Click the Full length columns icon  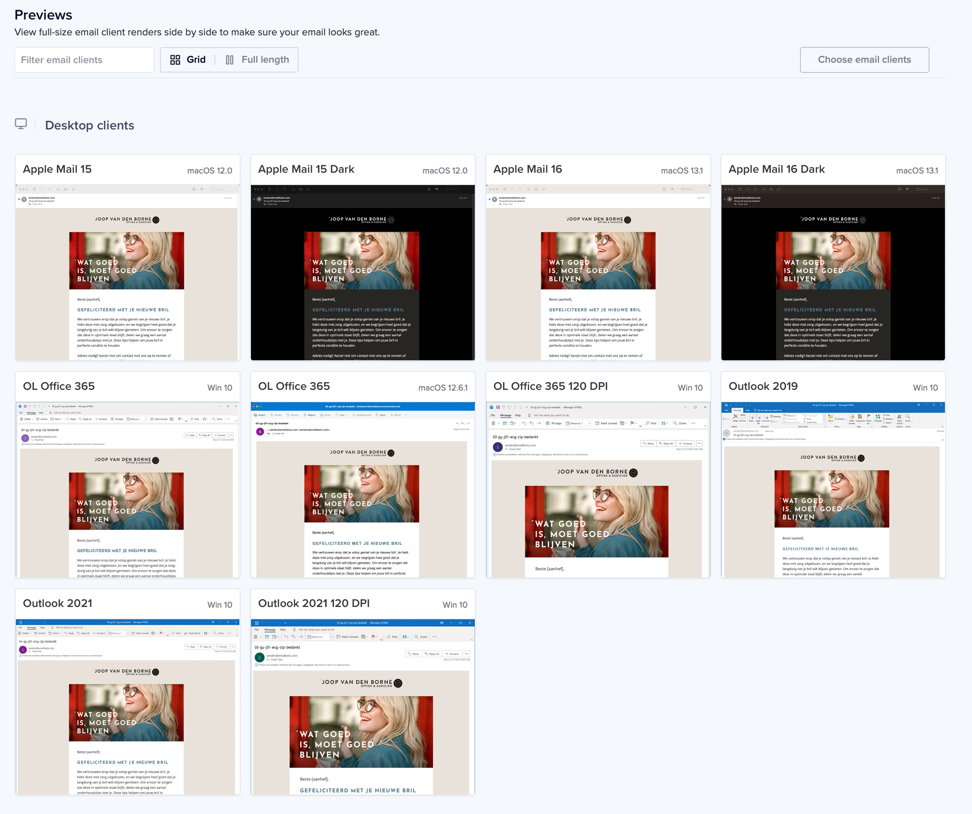(230, 60)
